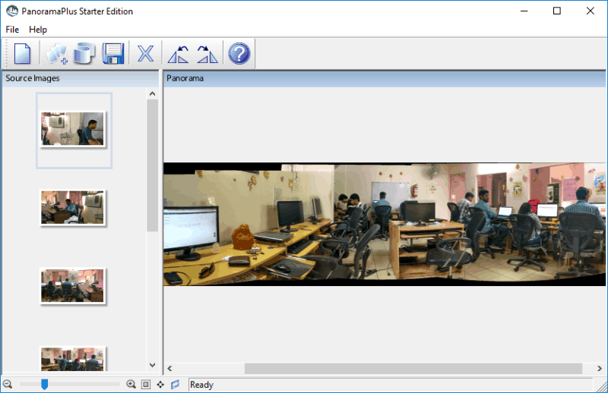
Task: Click the panorama scroll-right arrow
Action: (x=600, y=368)
